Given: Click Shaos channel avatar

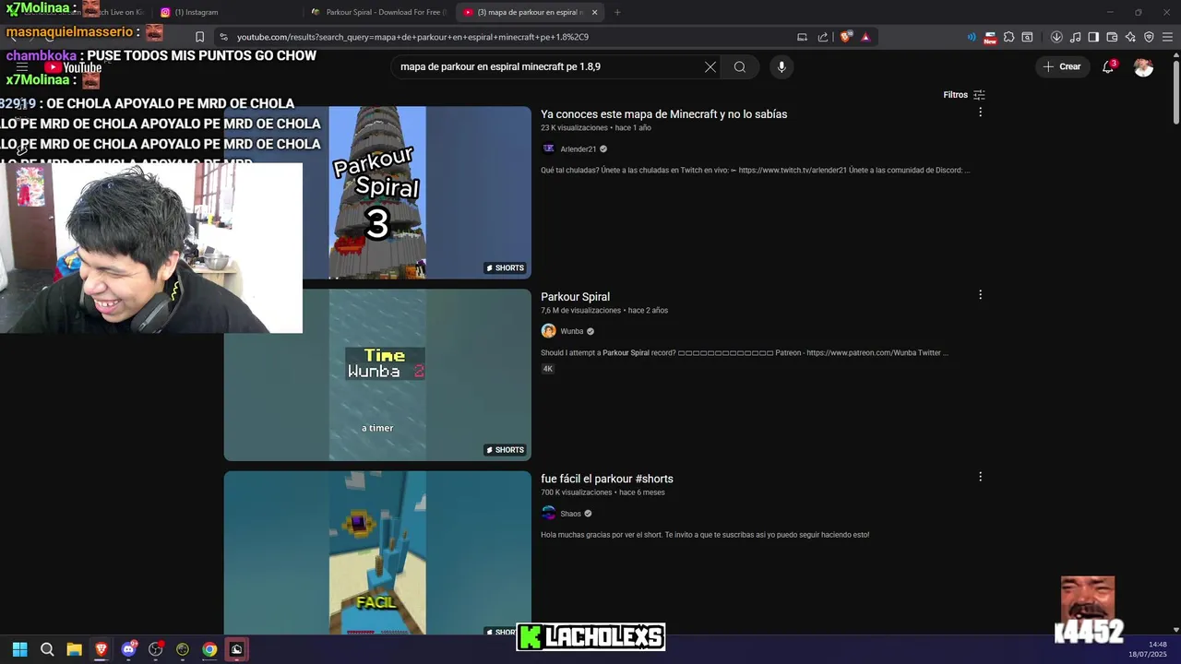Looking at the screenshot, I should [x=548, y=513].
